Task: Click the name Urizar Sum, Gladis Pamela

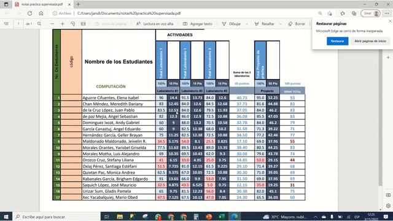Action: point(106,191)
